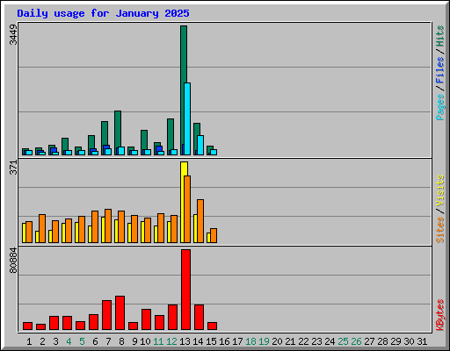
Task: Click the tallest red KBytes bar for day 13
Action: coord(185,290)
